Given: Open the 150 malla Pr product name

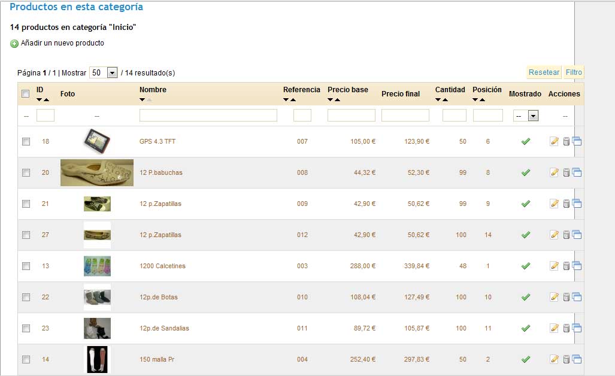Looking at the screenshot, I should (156, 359).
